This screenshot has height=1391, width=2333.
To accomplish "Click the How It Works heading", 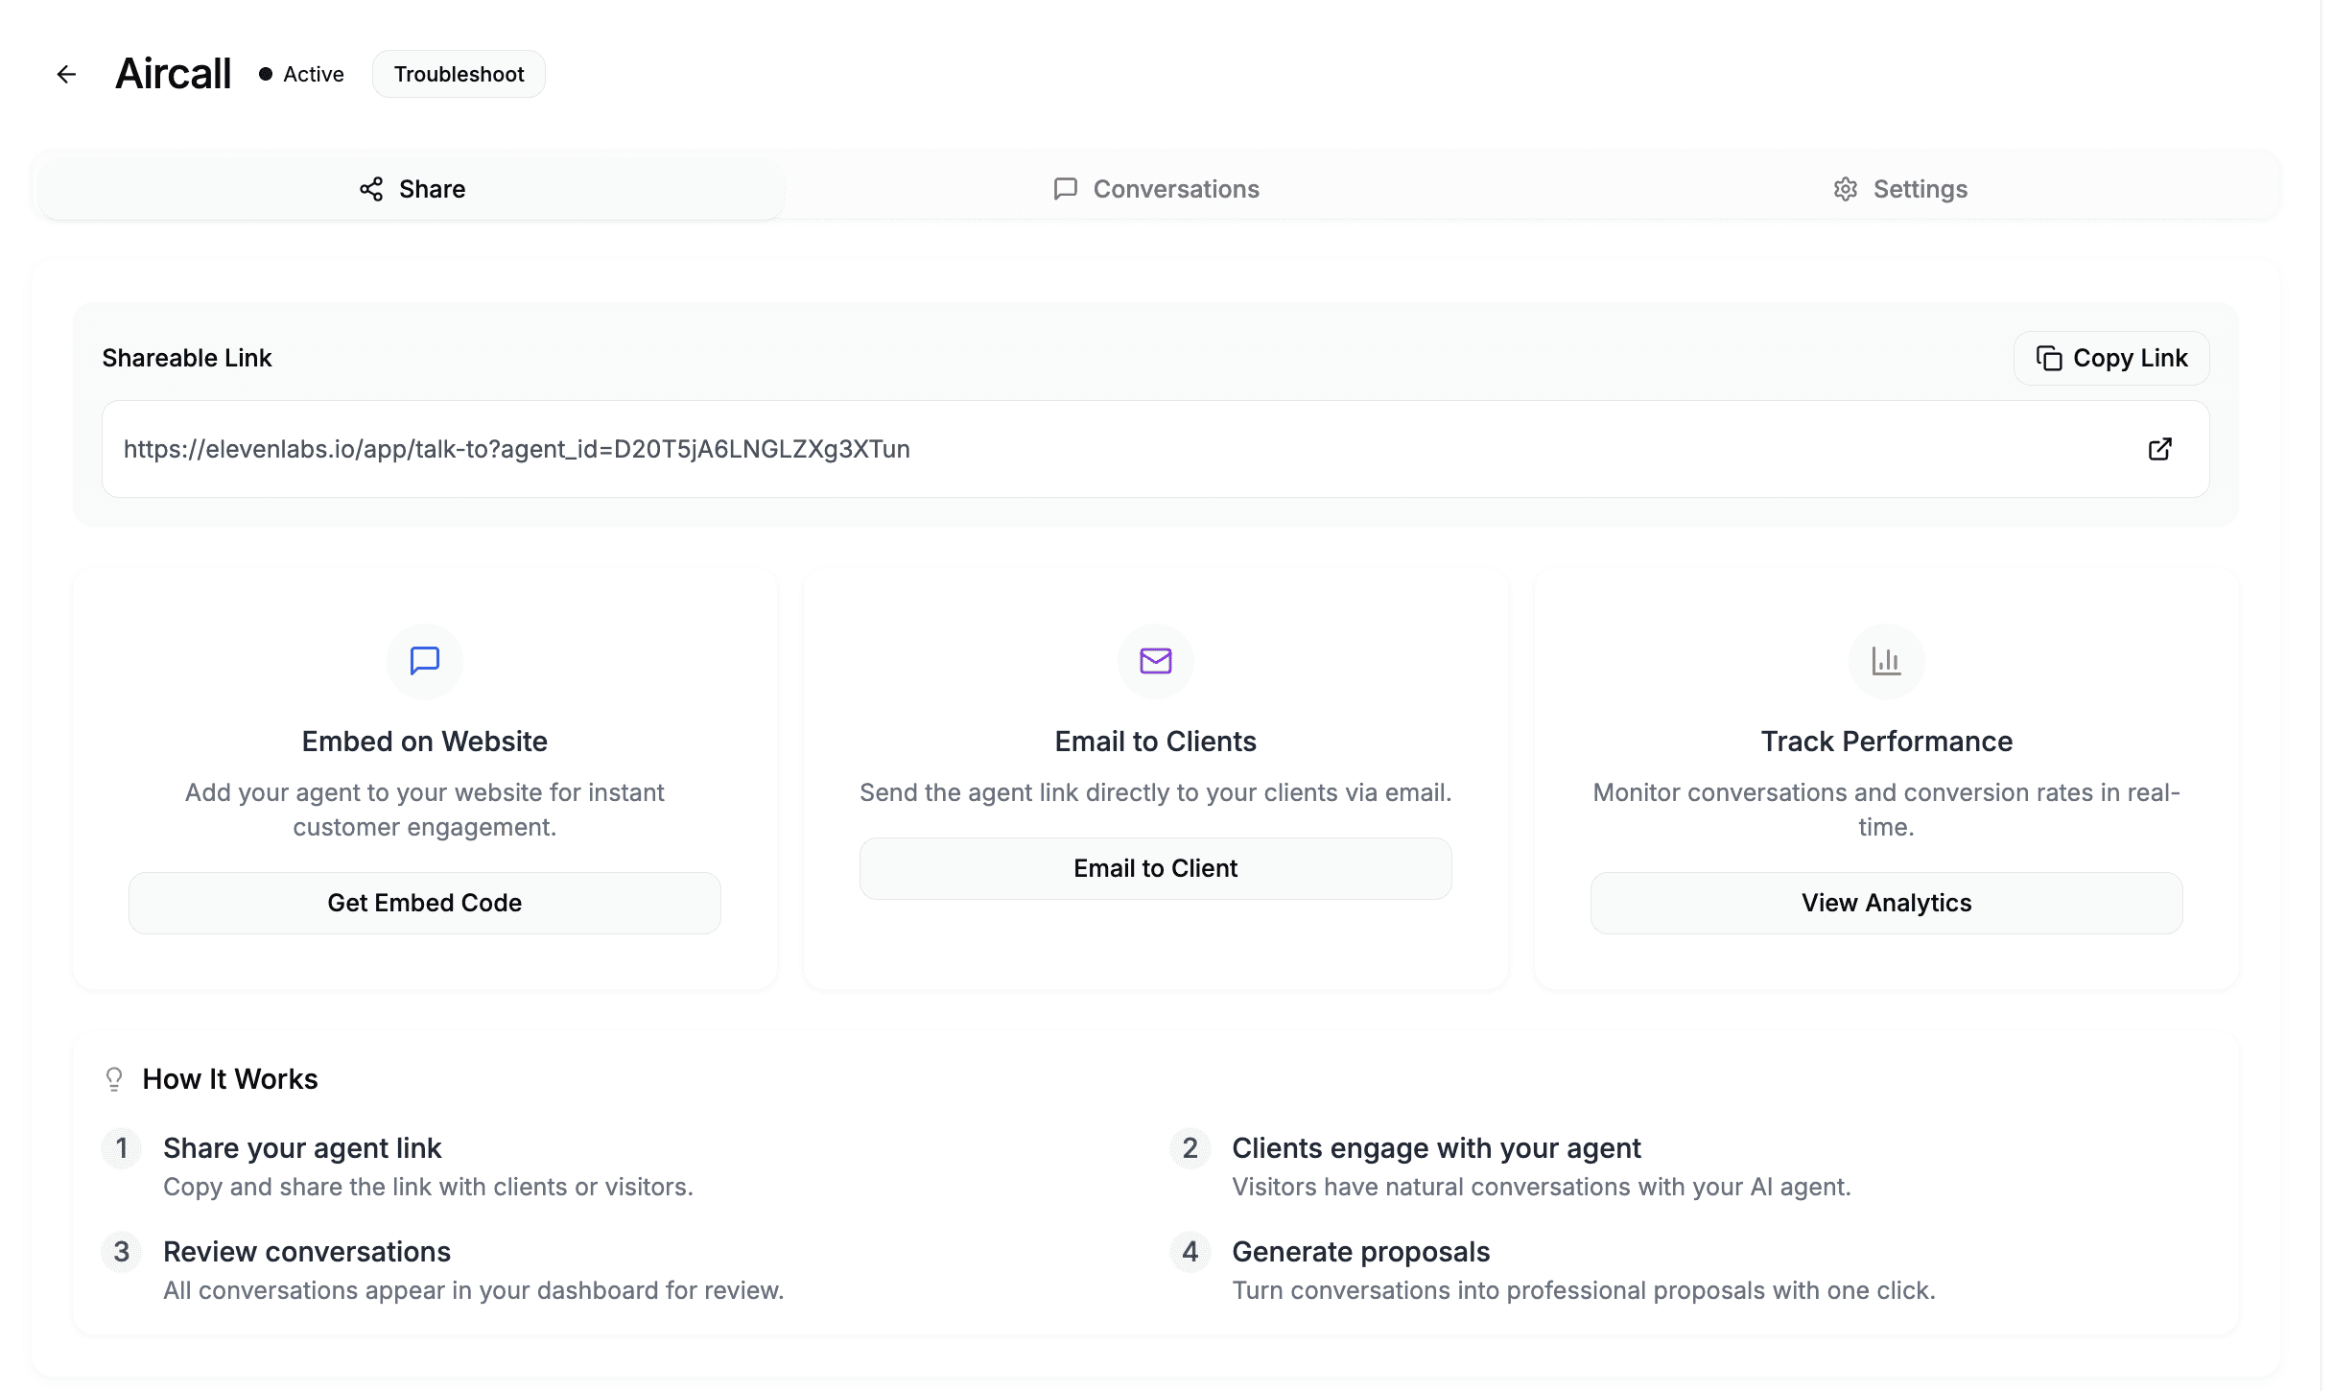I will [230, 1079].
